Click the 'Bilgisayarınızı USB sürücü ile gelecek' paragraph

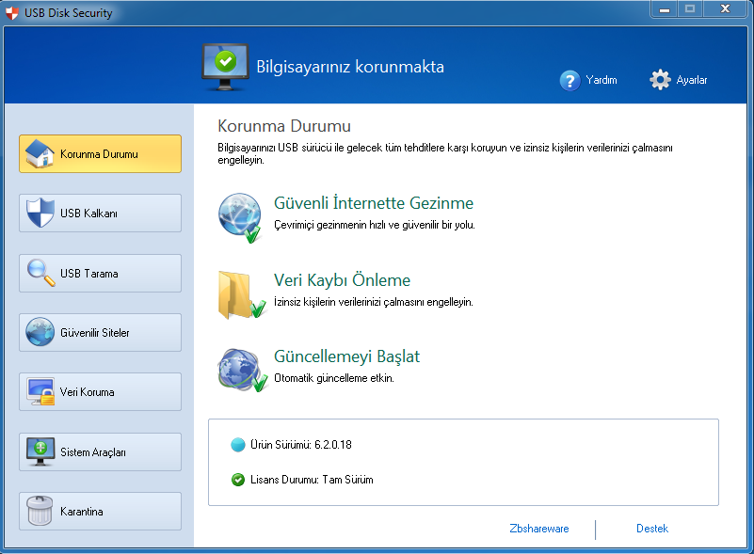click(445, 153)
